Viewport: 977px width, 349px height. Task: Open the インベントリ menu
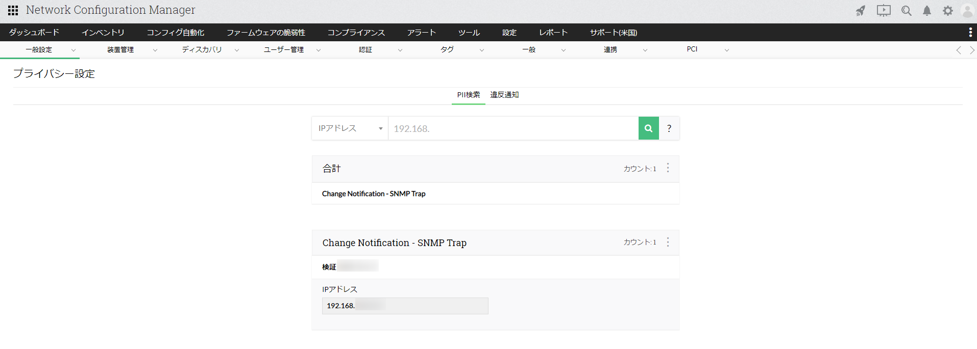pyautogui.click(x=103, y=33)
